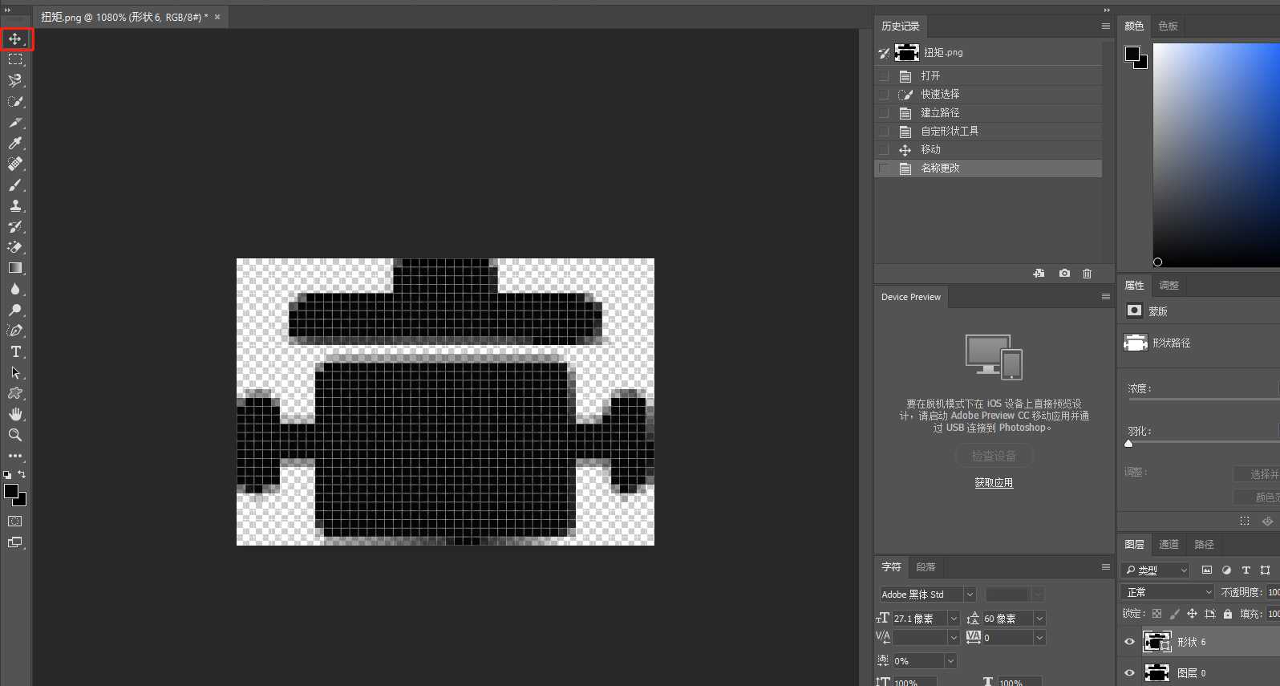Lock transparent pixels of the layer
This screenshot has width=1280, height=686.
1156,614
